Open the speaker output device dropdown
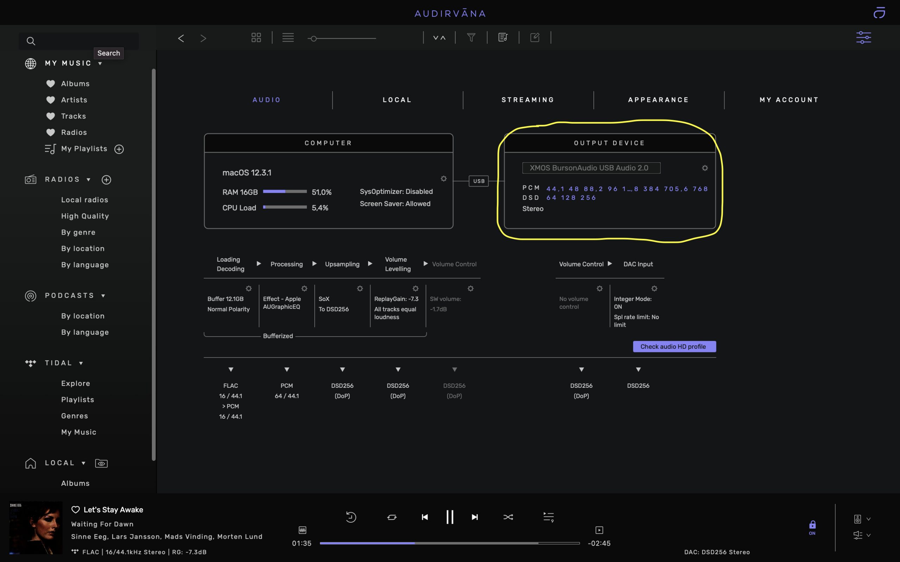The height and width of the screenshot is (562, 900). point(862,519)
